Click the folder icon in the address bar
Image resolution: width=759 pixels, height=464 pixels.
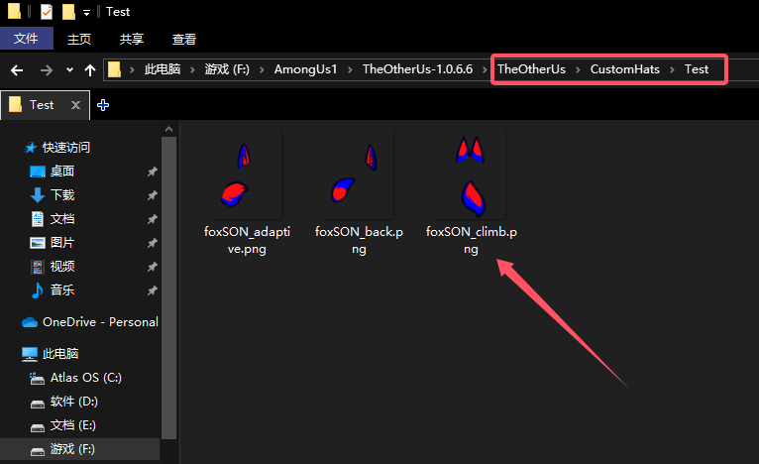coord(114,69)
